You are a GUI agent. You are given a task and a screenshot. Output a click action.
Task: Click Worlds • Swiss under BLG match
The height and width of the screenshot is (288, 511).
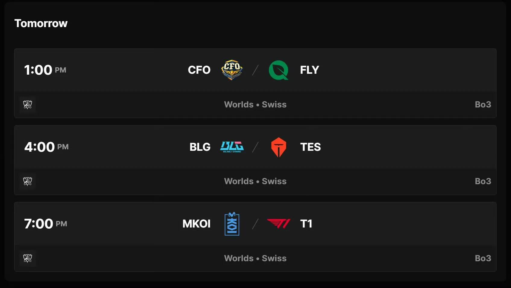pos(255,181)
